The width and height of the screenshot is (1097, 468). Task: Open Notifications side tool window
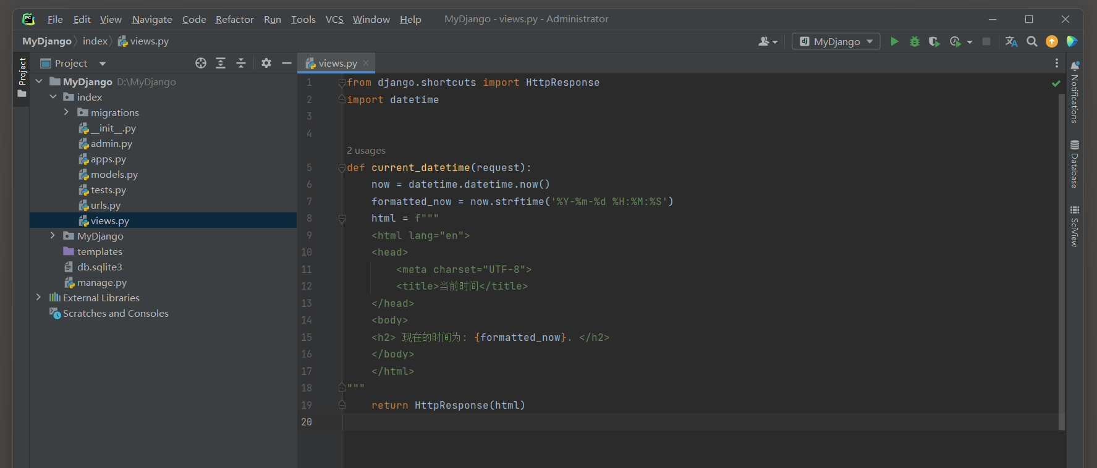point(1075,92)
